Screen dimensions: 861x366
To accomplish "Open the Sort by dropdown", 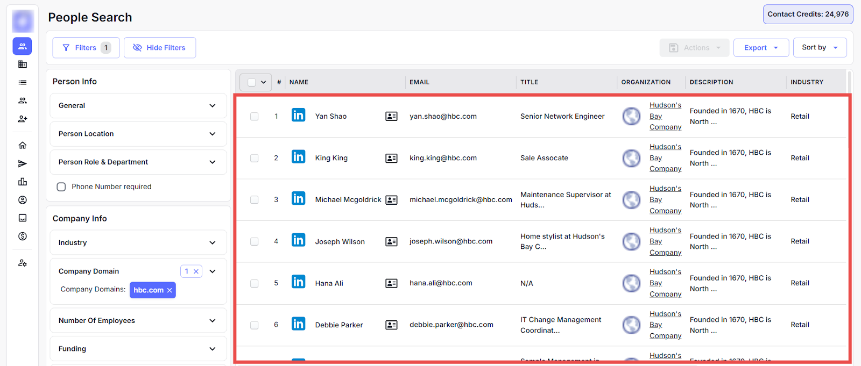I will coord(819,47).
